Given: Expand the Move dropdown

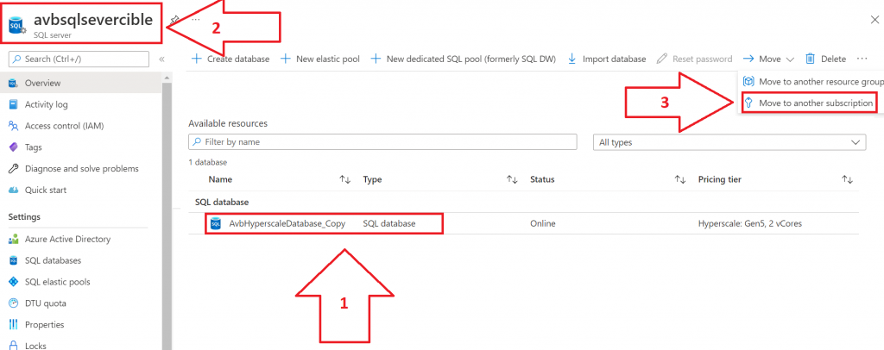Looking at the screenshot, I should point(768,59).
